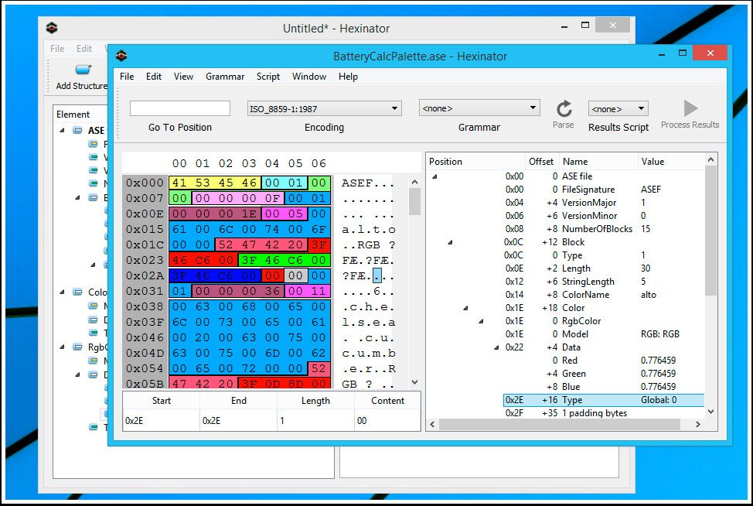Click Add Structure label in the Untitled window

pyautogui.click(x=82, y=86)
